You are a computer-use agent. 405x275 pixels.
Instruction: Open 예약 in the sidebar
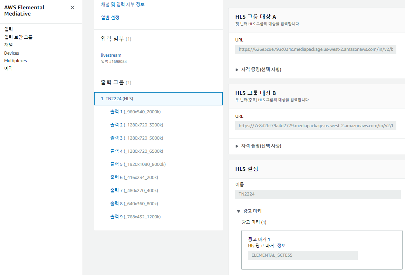click(x=9, y=68)
